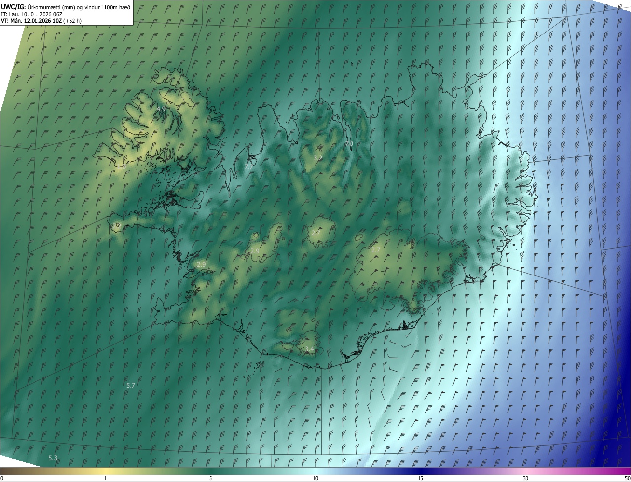Screen dimensions: 631x482
Task: Click the 3.4 value near the south coast
Action: click(309, 349)
